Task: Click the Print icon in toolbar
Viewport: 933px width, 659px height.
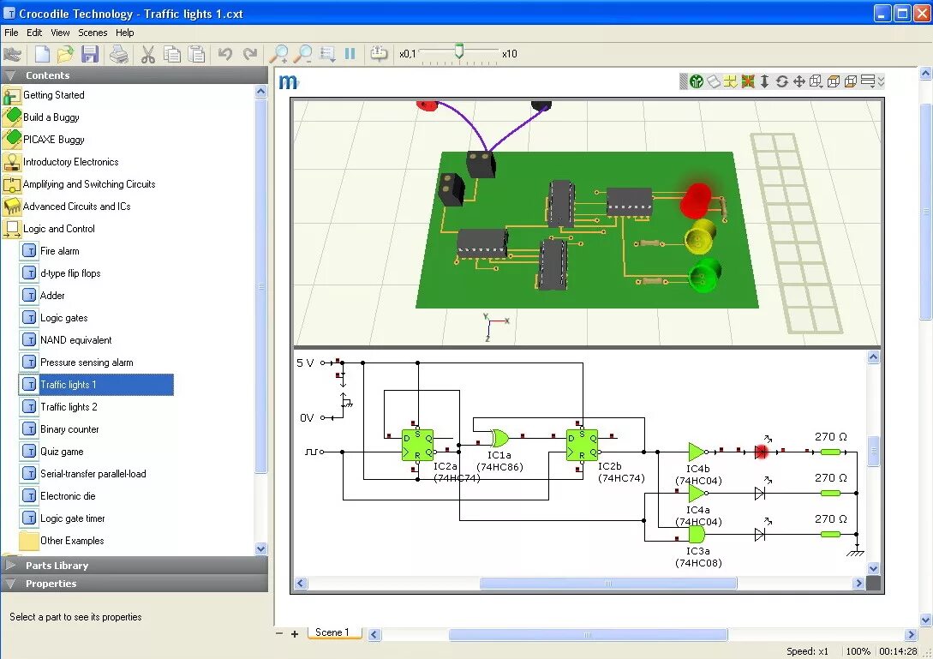Action: coord(119,54)
